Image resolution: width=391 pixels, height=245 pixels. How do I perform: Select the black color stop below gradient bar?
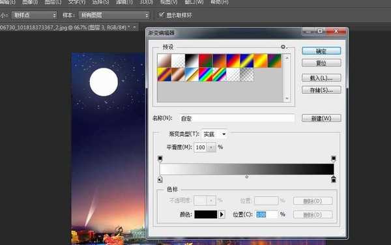pos(334,179)
